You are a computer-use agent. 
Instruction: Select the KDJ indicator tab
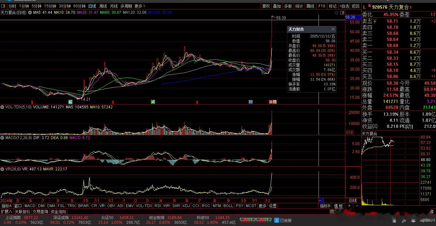pos(186,206)
